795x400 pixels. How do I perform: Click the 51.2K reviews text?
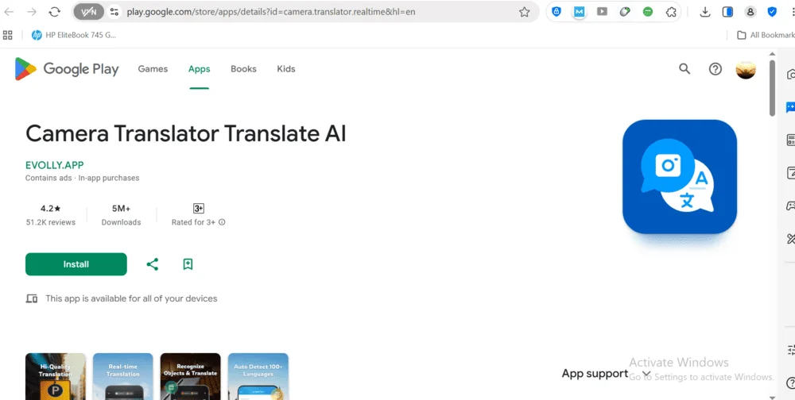tap(51, 222)
